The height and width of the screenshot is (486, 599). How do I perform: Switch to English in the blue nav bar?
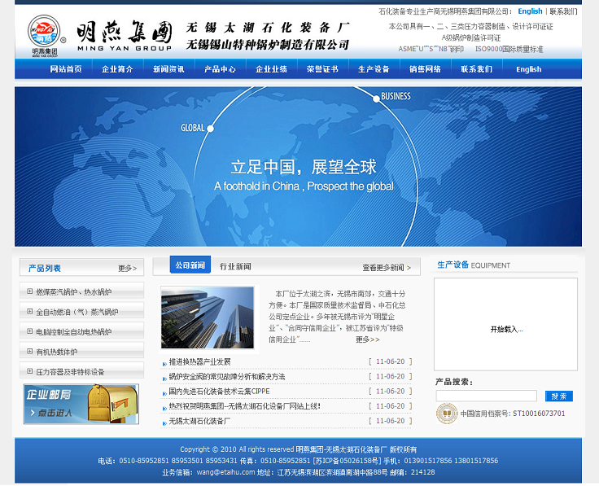[529, 69]
